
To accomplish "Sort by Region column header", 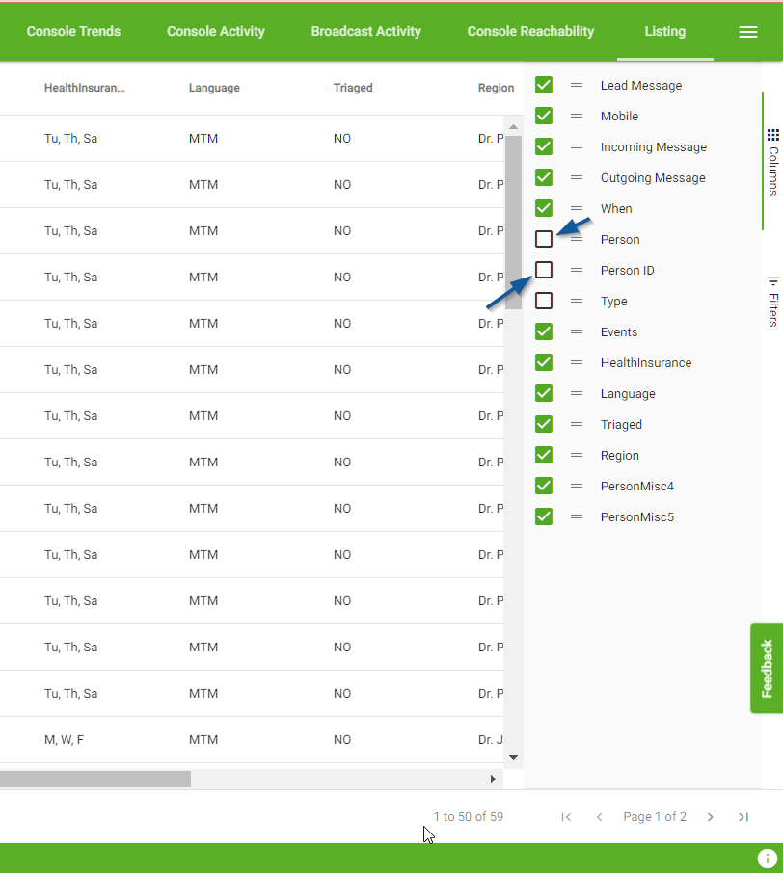I will [496, 88].
